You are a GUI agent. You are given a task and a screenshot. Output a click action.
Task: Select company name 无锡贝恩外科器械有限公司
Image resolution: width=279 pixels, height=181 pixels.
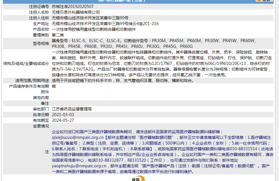pos(76,12)
